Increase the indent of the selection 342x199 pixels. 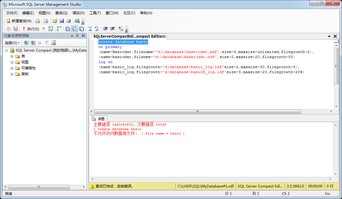[x=112, y=29]
